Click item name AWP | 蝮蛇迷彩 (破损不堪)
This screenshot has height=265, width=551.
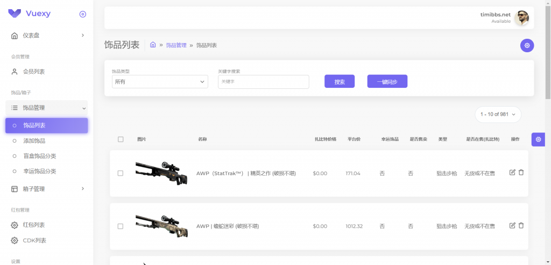228,226
